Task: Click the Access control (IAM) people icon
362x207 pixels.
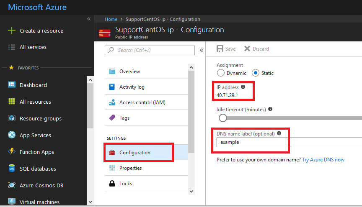Action: 112,102
